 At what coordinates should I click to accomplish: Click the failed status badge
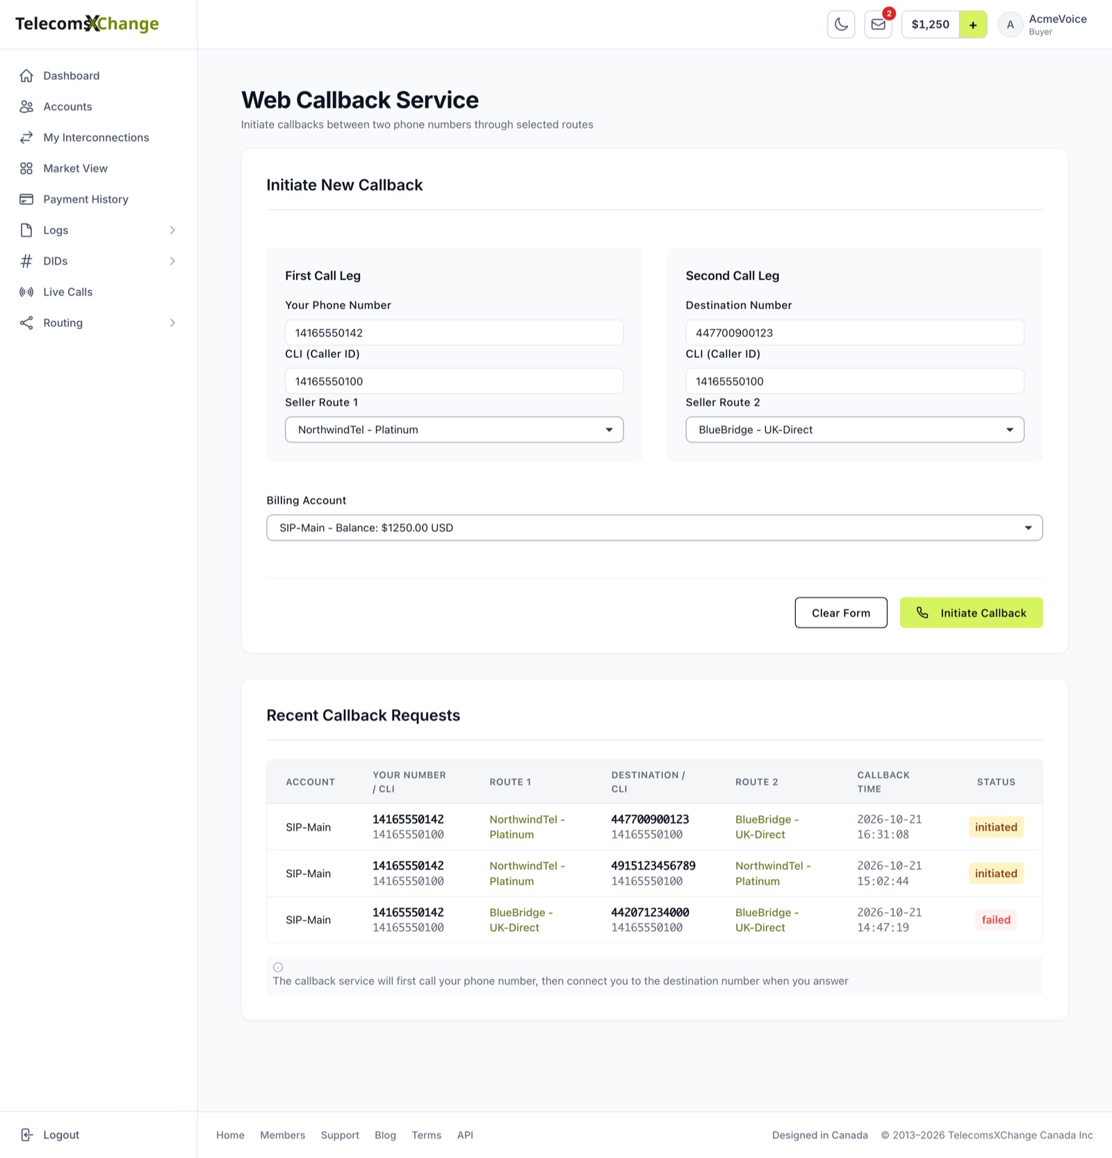pyautogui.click(x=996, y=920)
